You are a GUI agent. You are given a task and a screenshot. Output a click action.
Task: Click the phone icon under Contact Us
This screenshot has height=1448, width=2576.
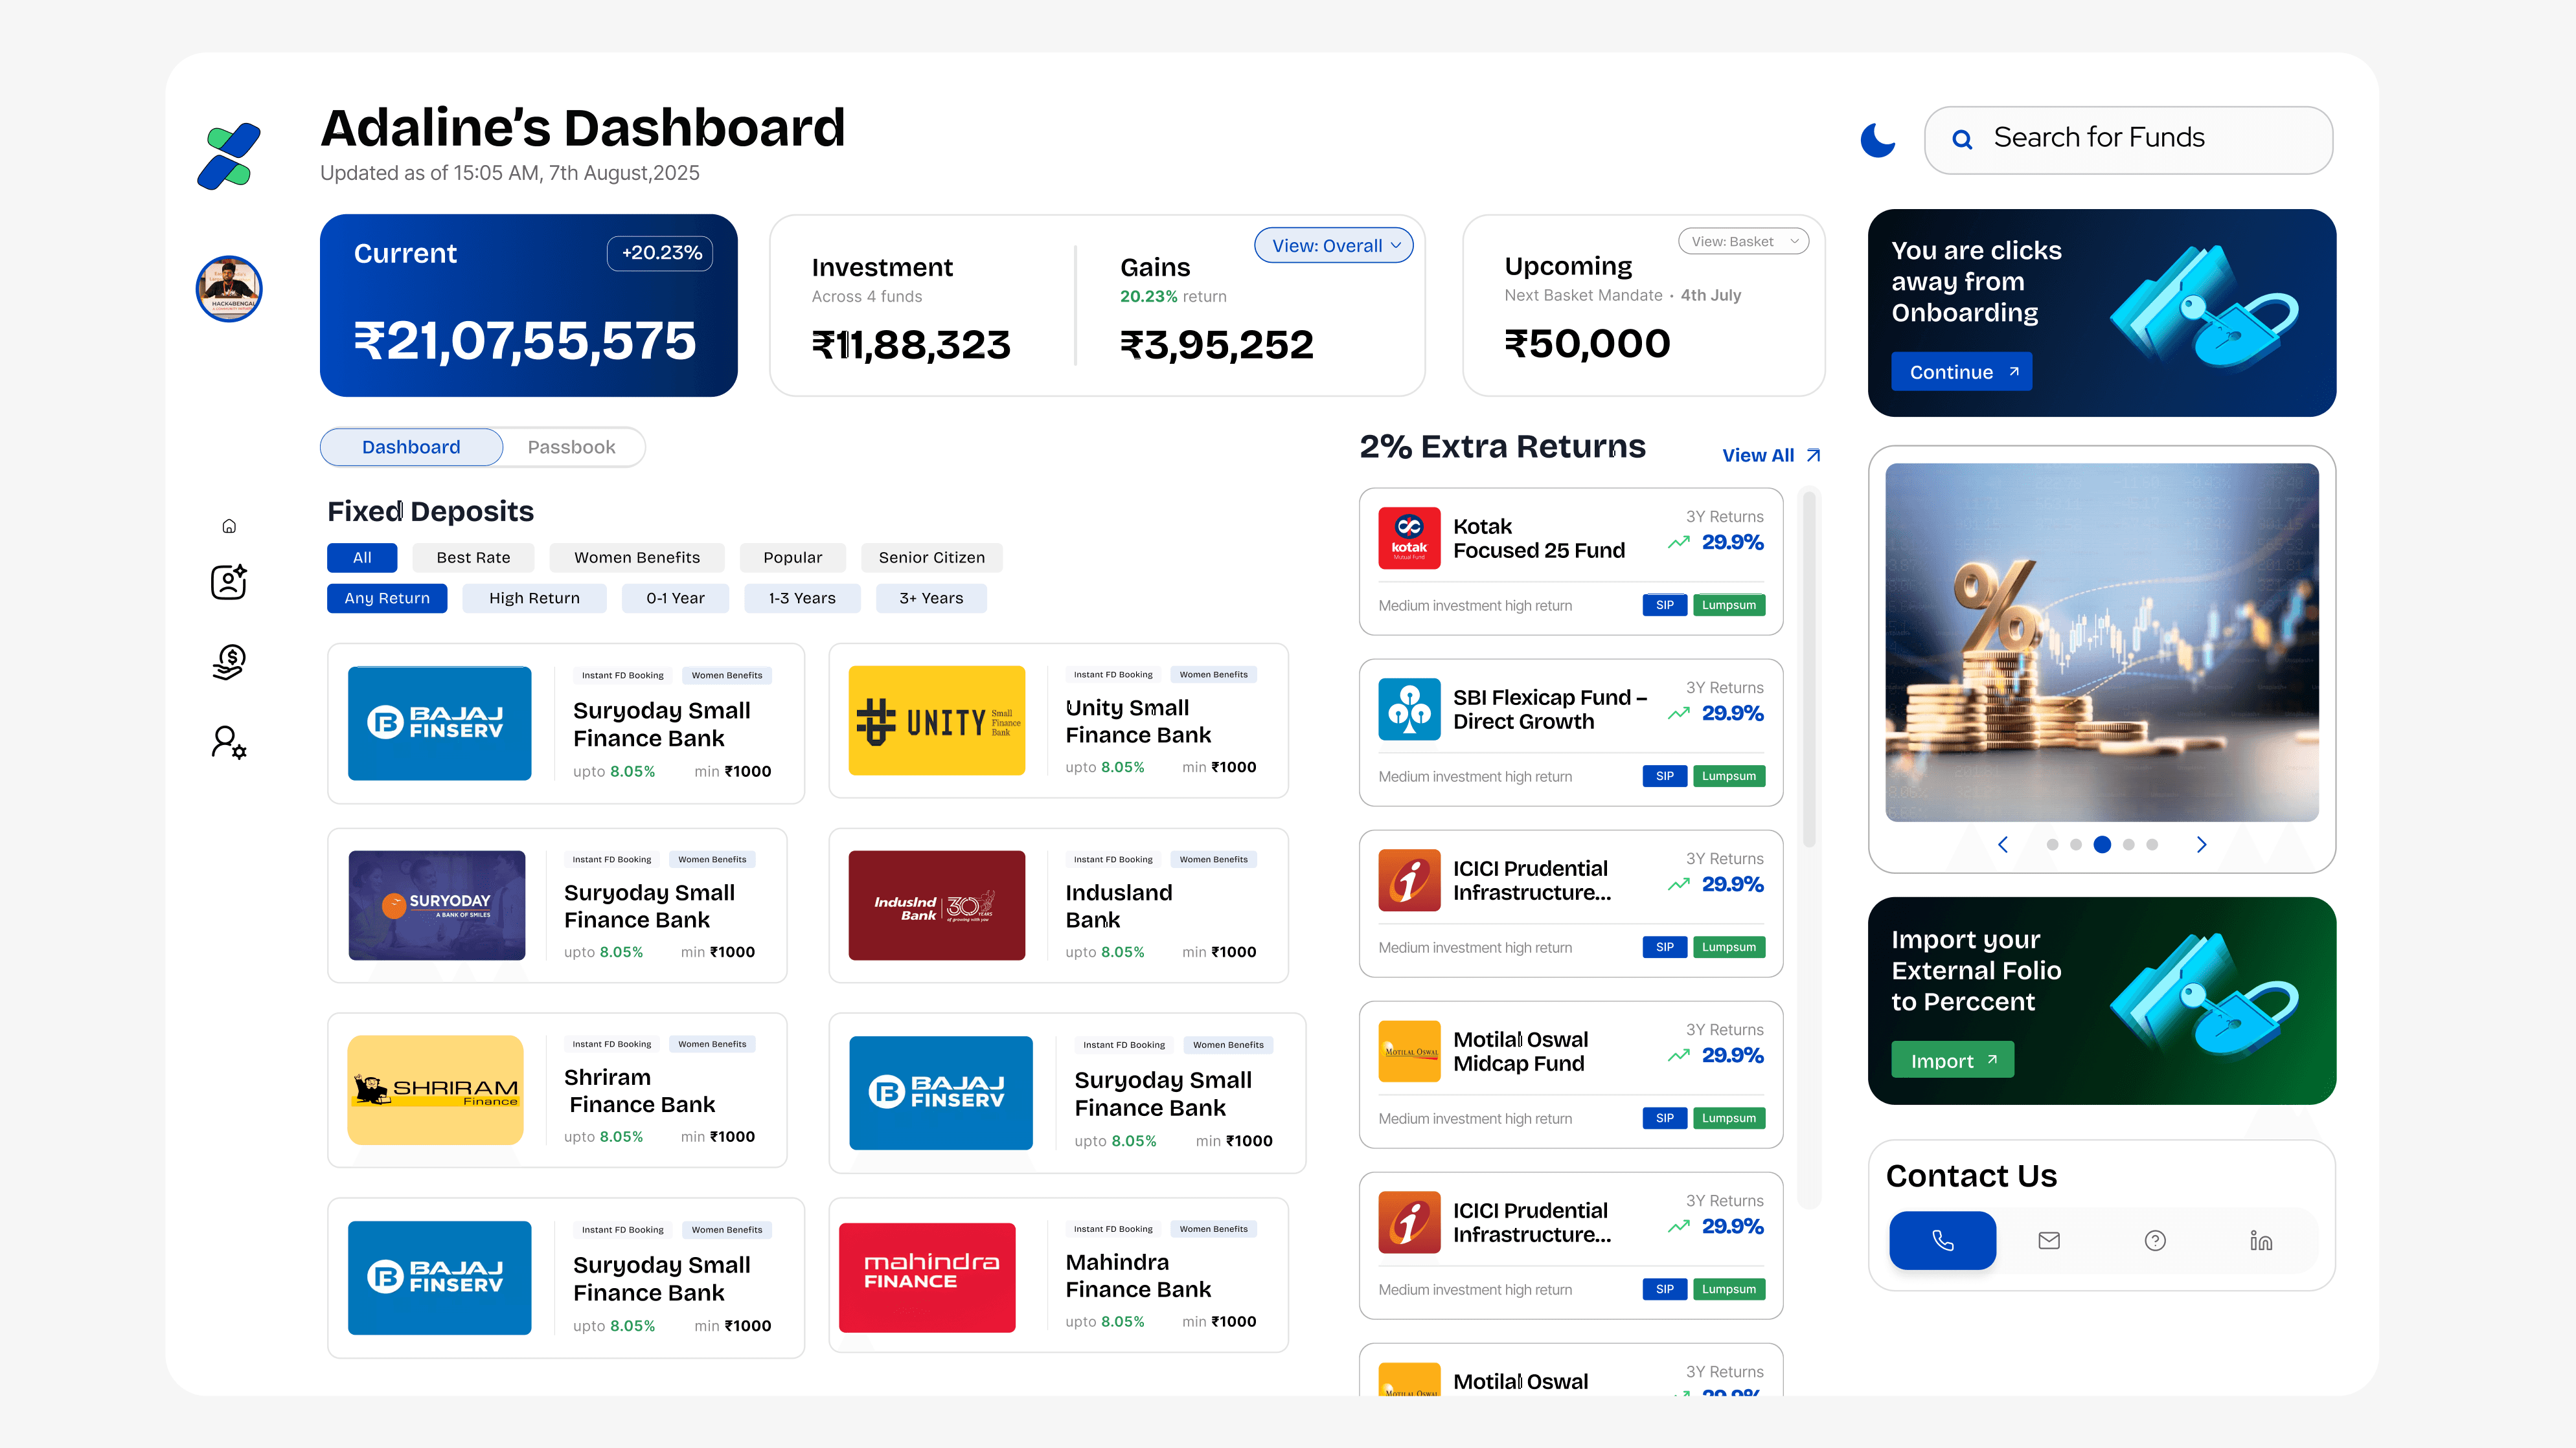[x=1942, y=1240]
